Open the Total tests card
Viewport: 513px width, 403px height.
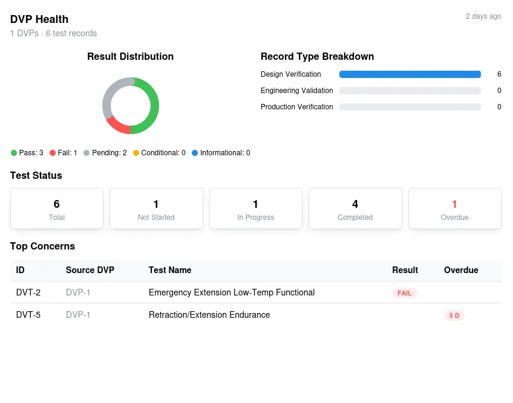[57, 208]
